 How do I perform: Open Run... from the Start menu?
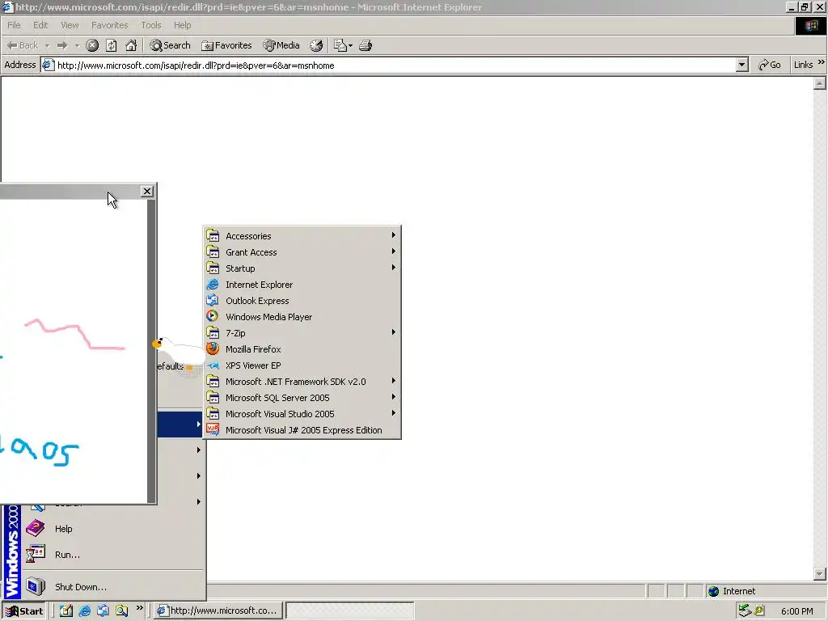coord(112,555)
